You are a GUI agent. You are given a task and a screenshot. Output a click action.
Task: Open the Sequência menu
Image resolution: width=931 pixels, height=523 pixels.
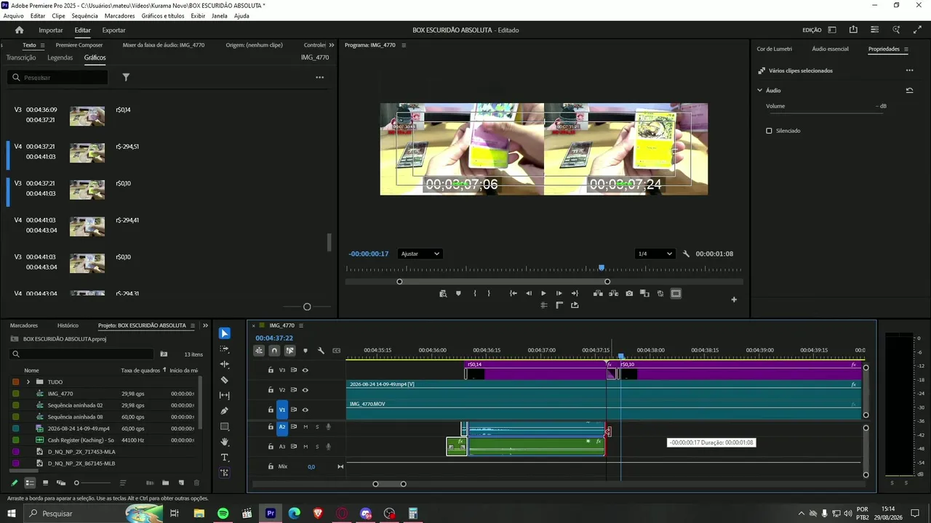click(x=85, y=16)
